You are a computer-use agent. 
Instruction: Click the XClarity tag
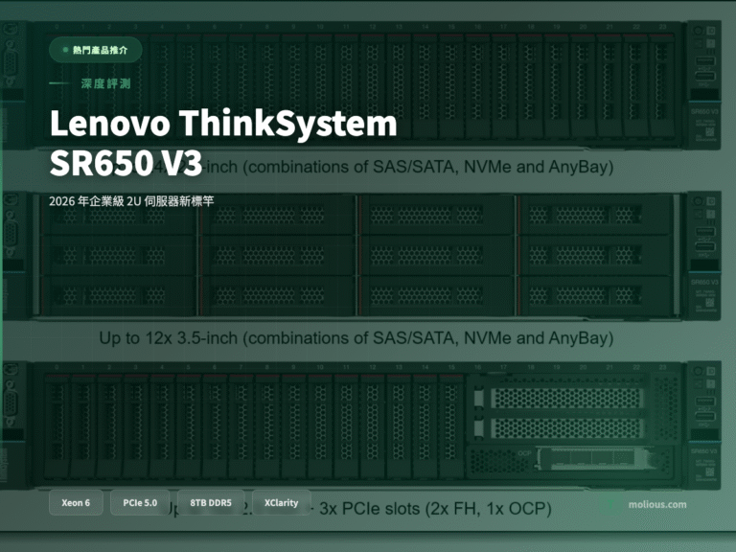(281, 503)
